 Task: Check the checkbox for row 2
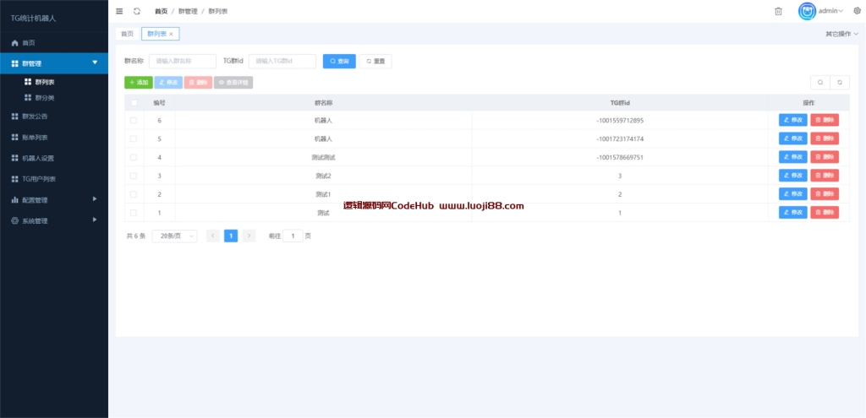(134, 194)
